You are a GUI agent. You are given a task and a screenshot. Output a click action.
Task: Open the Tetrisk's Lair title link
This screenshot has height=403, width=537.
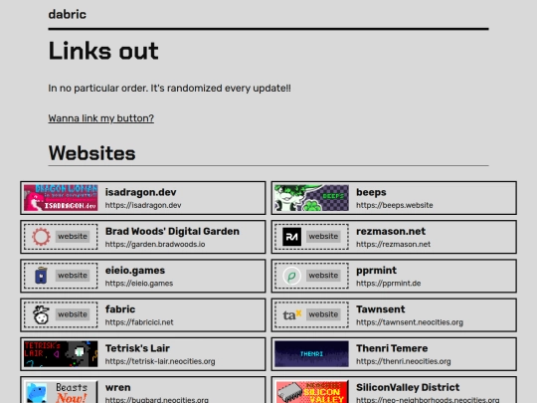[x=137, y=348]
